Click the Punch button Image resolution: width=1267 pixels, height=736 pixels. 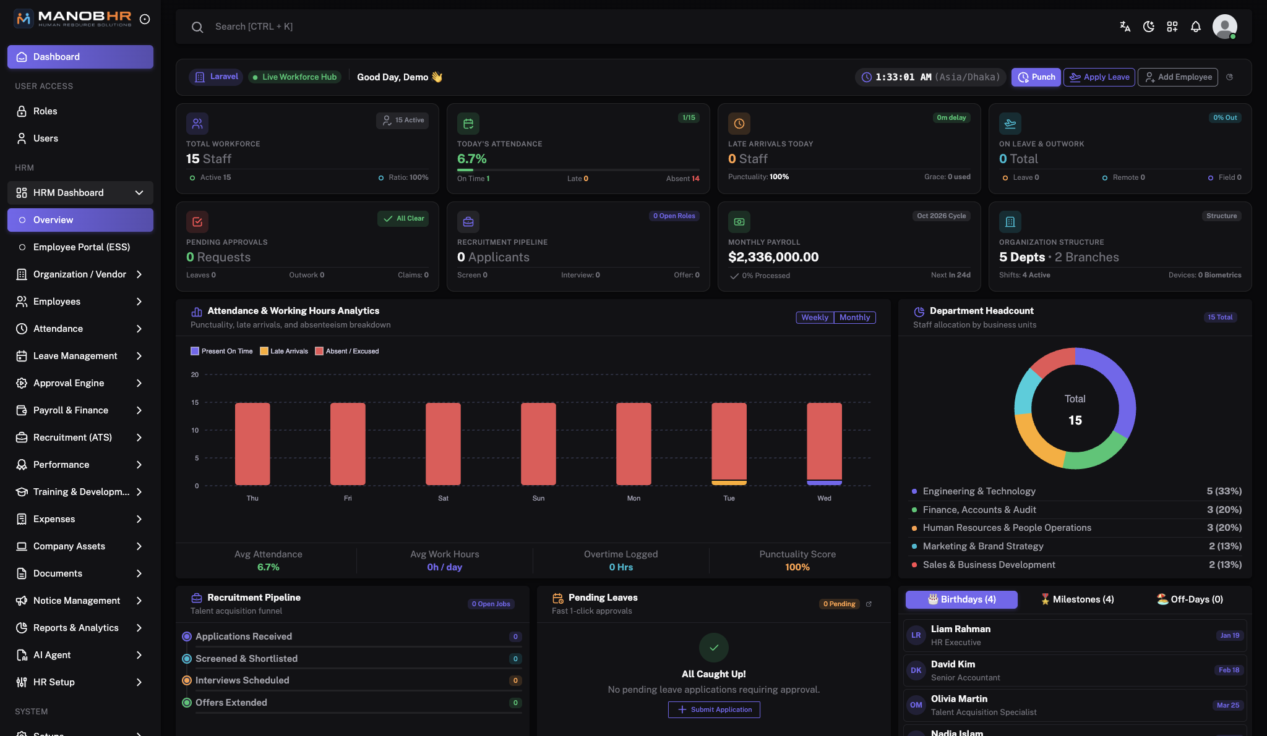click(1036, 77)
